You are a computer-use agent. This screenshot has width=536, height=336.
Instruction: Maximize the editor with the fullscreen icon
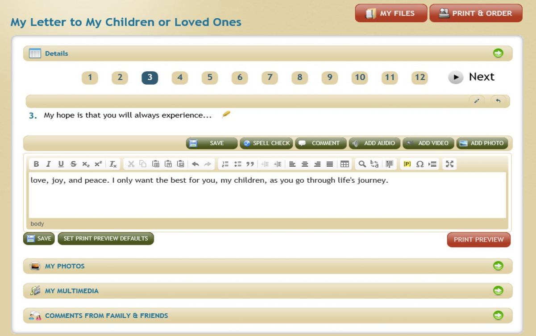pos(449,164)
